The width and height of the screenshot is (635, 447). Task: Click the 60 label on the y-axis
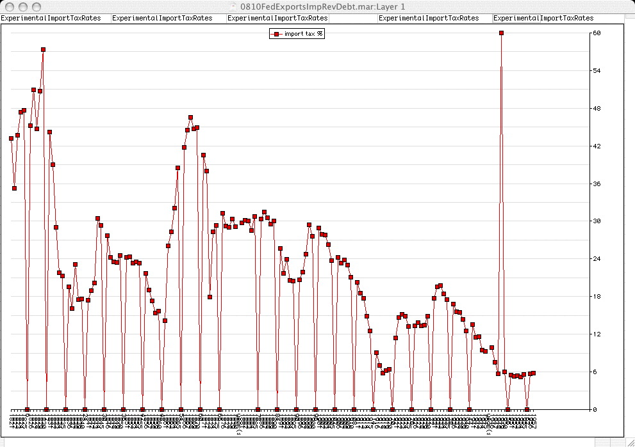coord(597,33)
